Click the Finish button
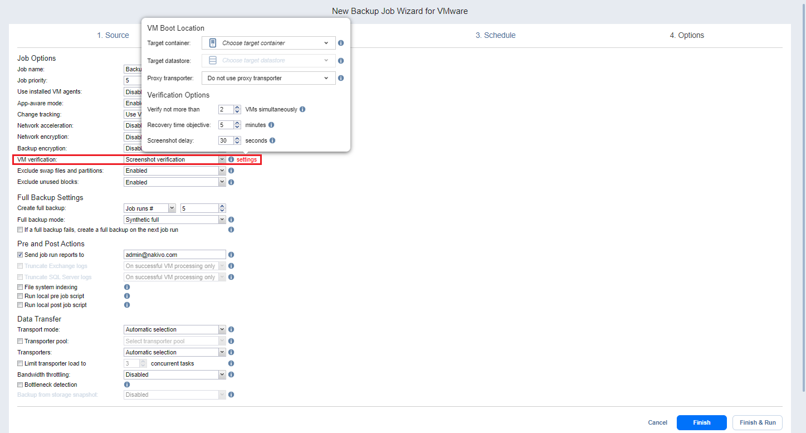 (x=701, y=422)
